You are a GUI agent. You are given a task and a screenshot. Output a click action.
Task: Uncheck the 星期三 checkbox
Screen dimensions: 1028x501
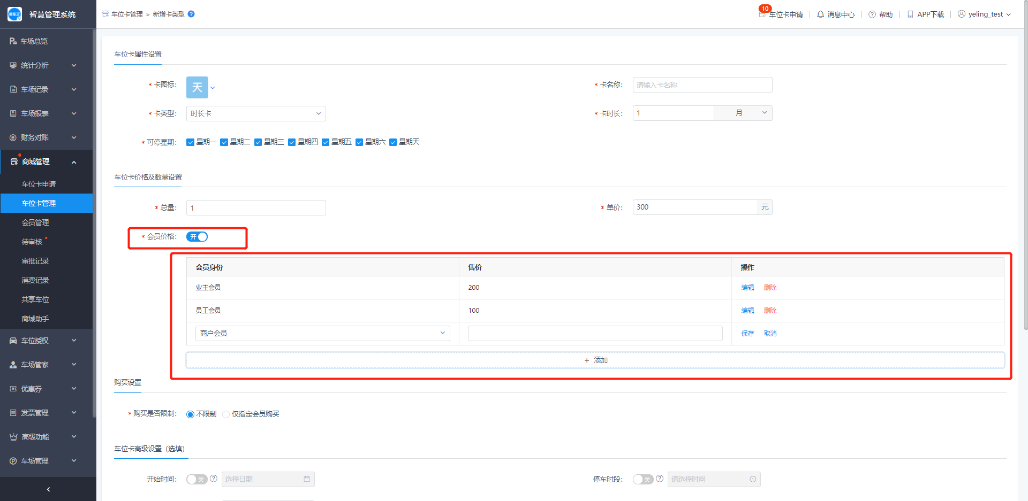(258, 142)
